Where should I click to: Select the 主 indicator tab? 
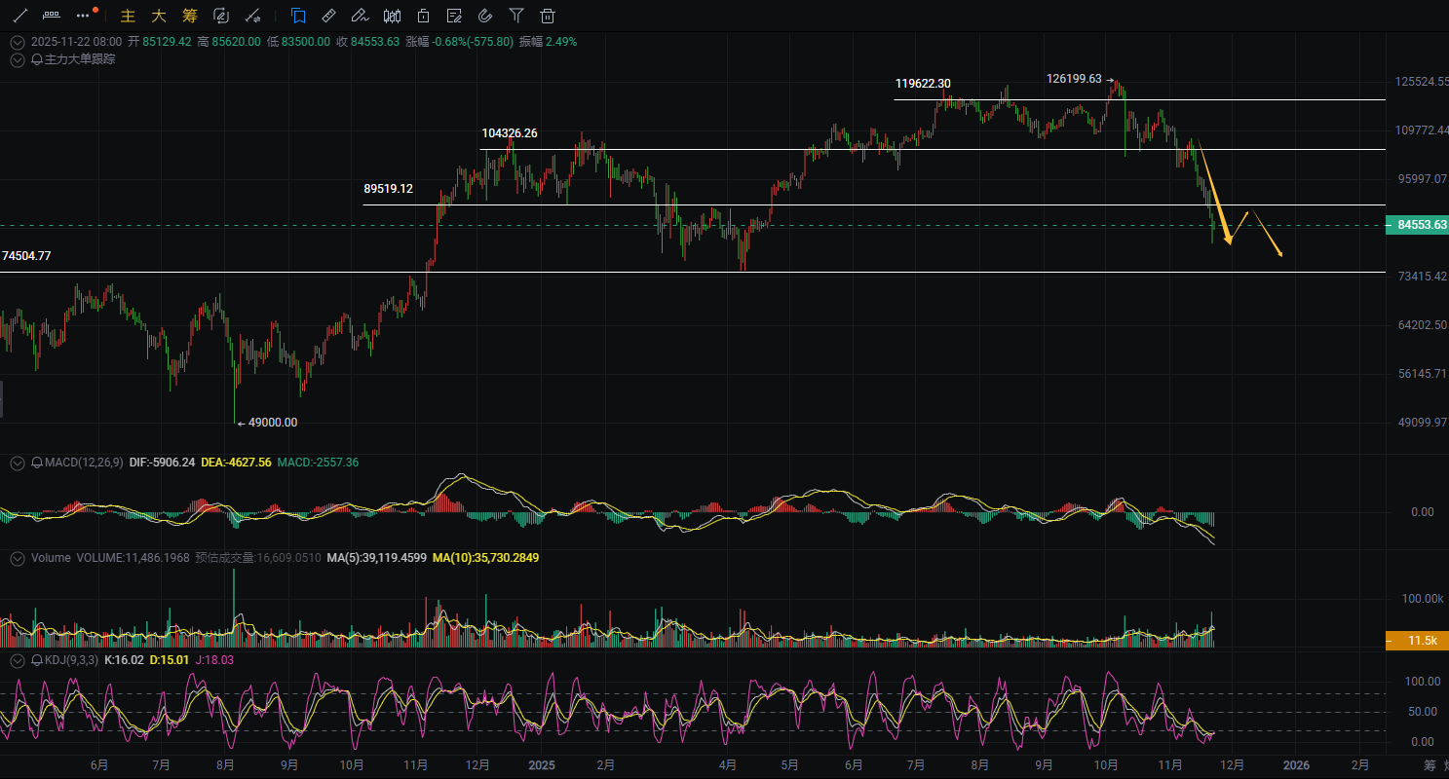point(127,16)
